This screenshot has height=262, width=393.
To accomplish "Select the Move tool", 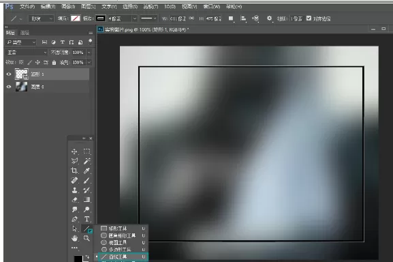I will (x=74, y=151).
